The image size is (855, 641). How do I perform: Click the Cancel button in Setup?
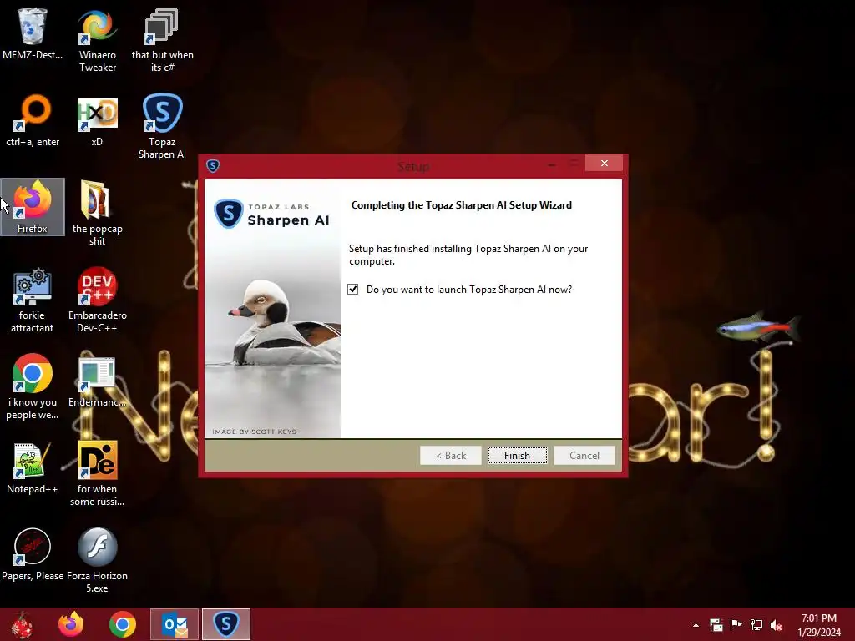coord(584,456)
